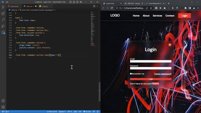Click line number 156 in the gutter
This screenshot has height=113, width=201.
tap(10, 35)
